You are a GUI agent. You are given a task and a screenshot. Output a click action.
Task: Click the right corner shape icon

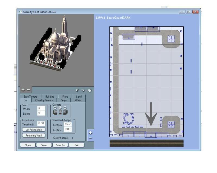[x=65, y=112]
